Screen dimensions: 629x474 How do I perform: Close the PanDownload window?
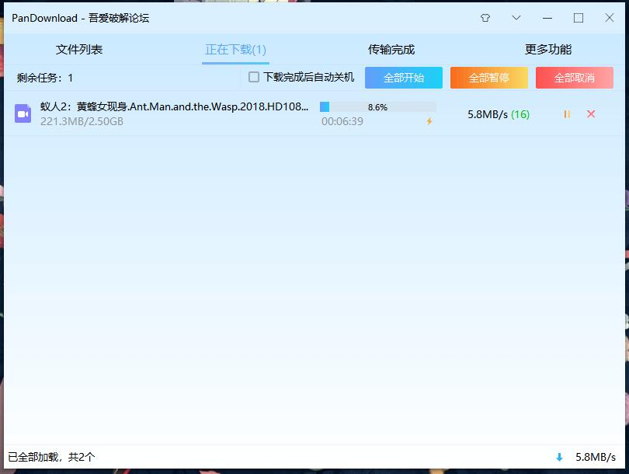[x=610, y=18]
